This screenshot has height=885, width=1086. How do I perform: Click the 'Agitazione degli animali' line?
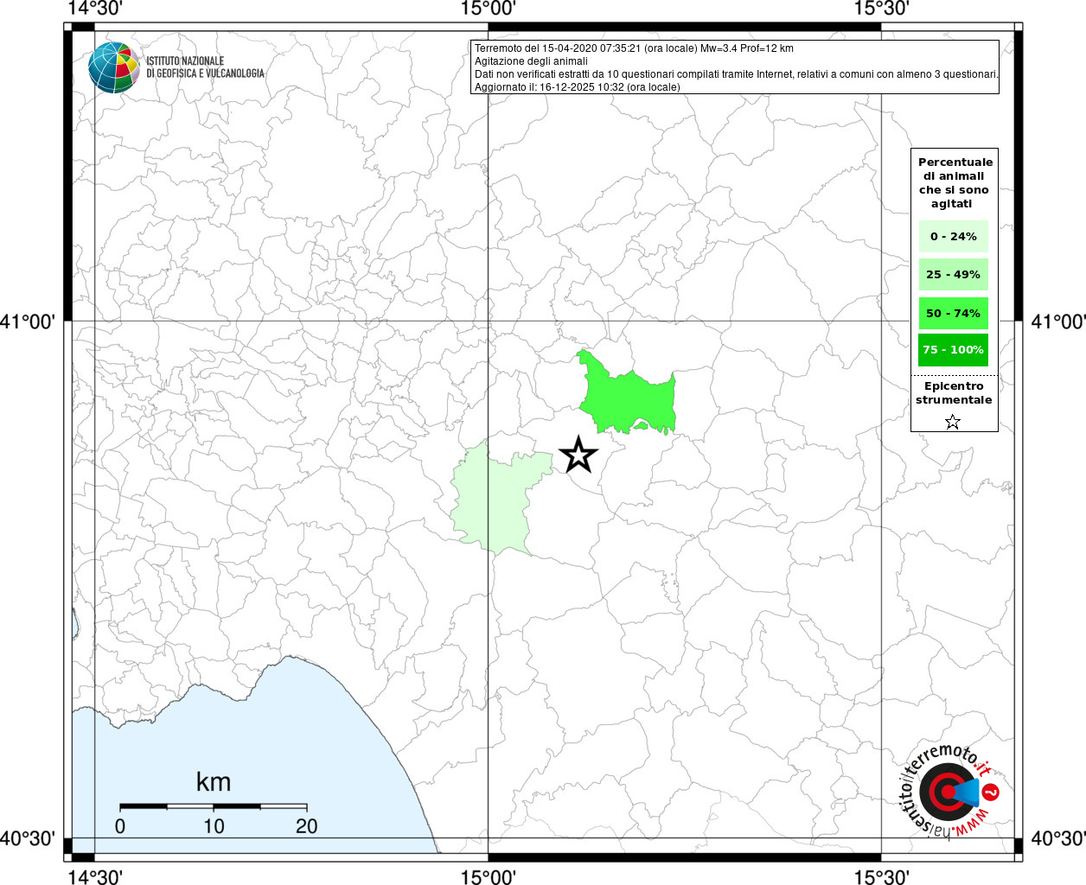click(531, 61)
